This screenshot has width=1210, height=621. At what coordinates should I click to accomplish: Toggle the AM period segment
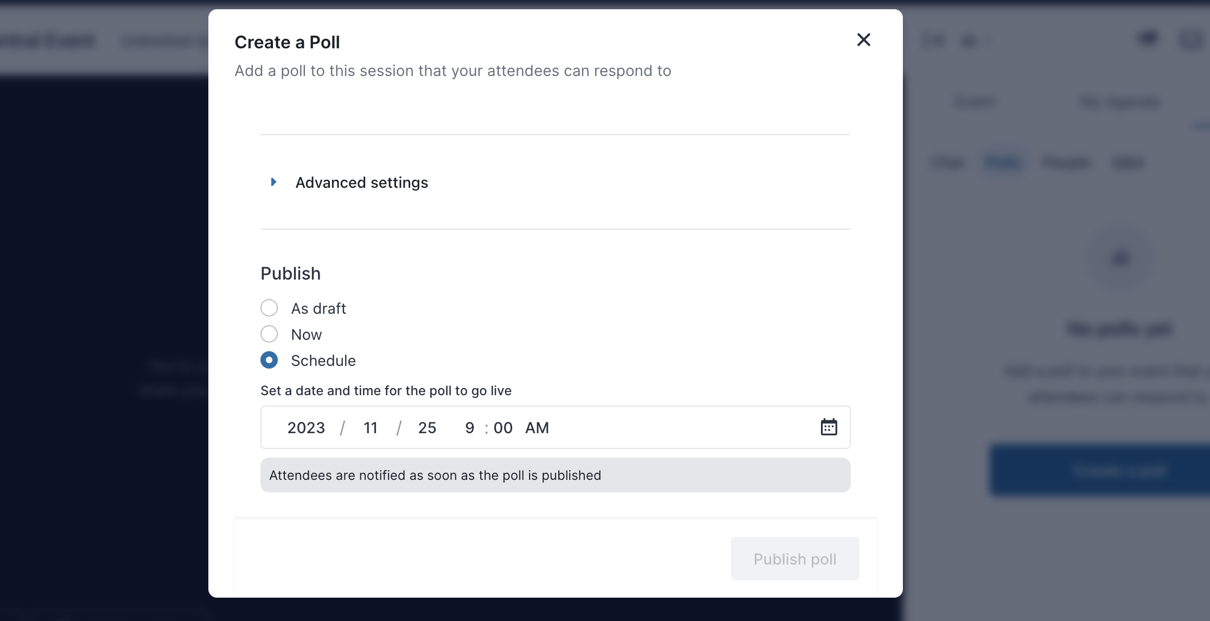pos(537,428)
